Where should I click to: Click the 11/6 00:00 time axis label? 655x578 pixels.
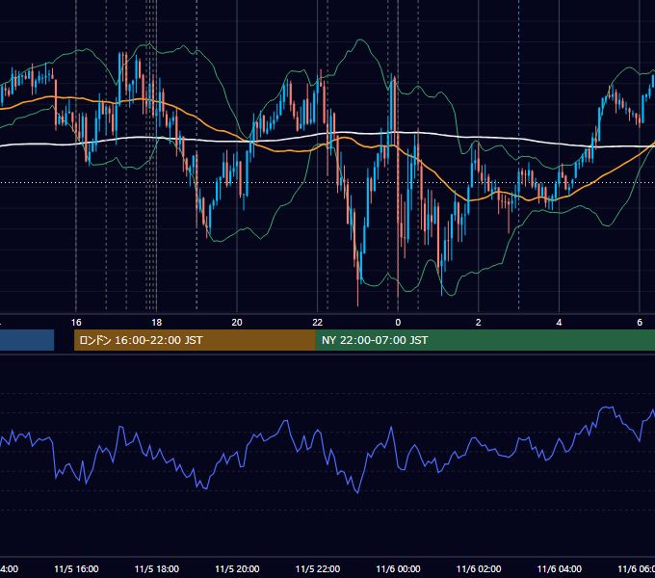click(x=398, y=568)
